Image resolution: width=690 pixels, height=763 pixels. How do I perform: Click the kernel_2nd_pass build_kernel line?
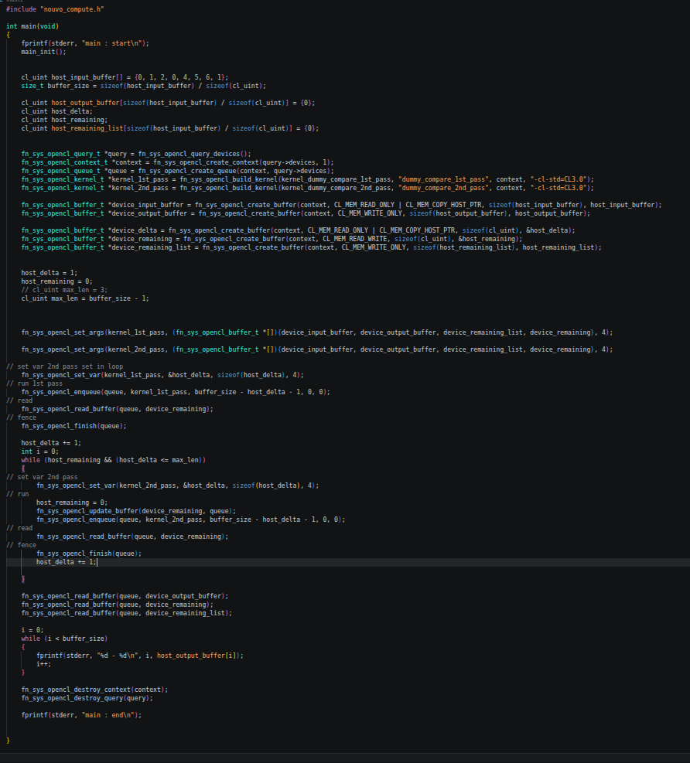[307, 188]
